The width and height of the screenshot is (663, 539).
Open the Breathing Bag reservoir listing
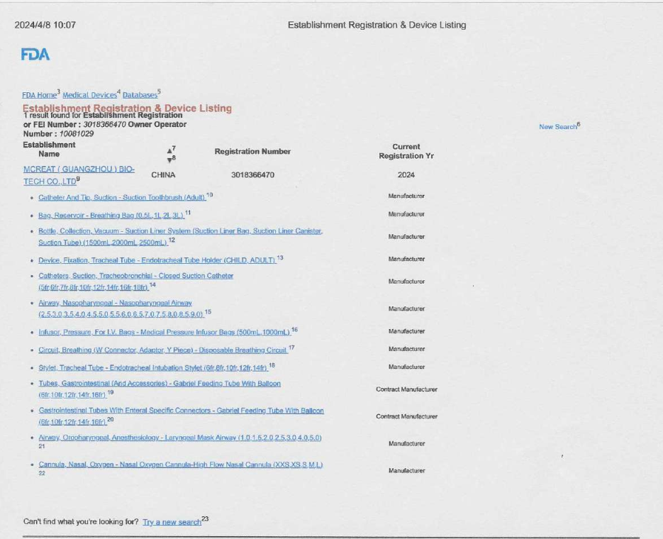point(111,216)
